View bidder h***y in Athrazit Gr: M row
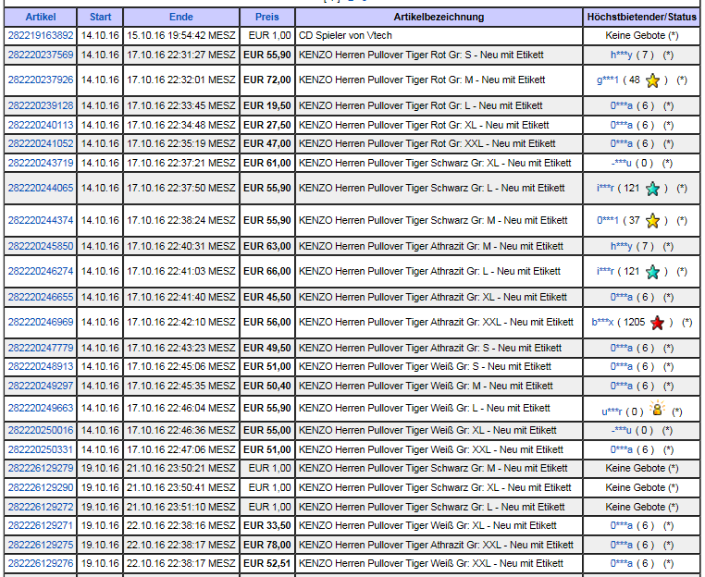Screen dimensions: 705x577 click(622, 246)
